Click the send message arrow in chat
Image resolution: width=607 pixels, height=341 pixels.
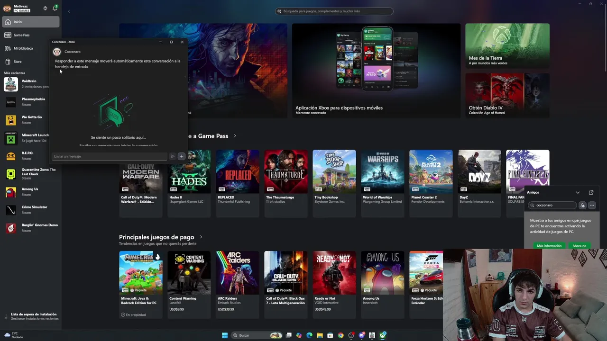(173, 156)
